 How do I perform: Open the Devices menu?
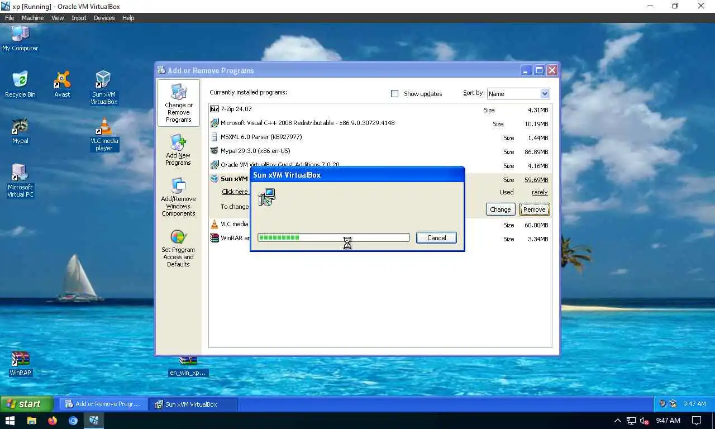click(x=104, y=18)
